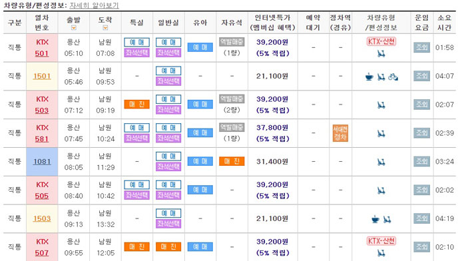Click wheelchair seat icon in 1503 row
The image size is (466, 261).
[x=387, y=219]
